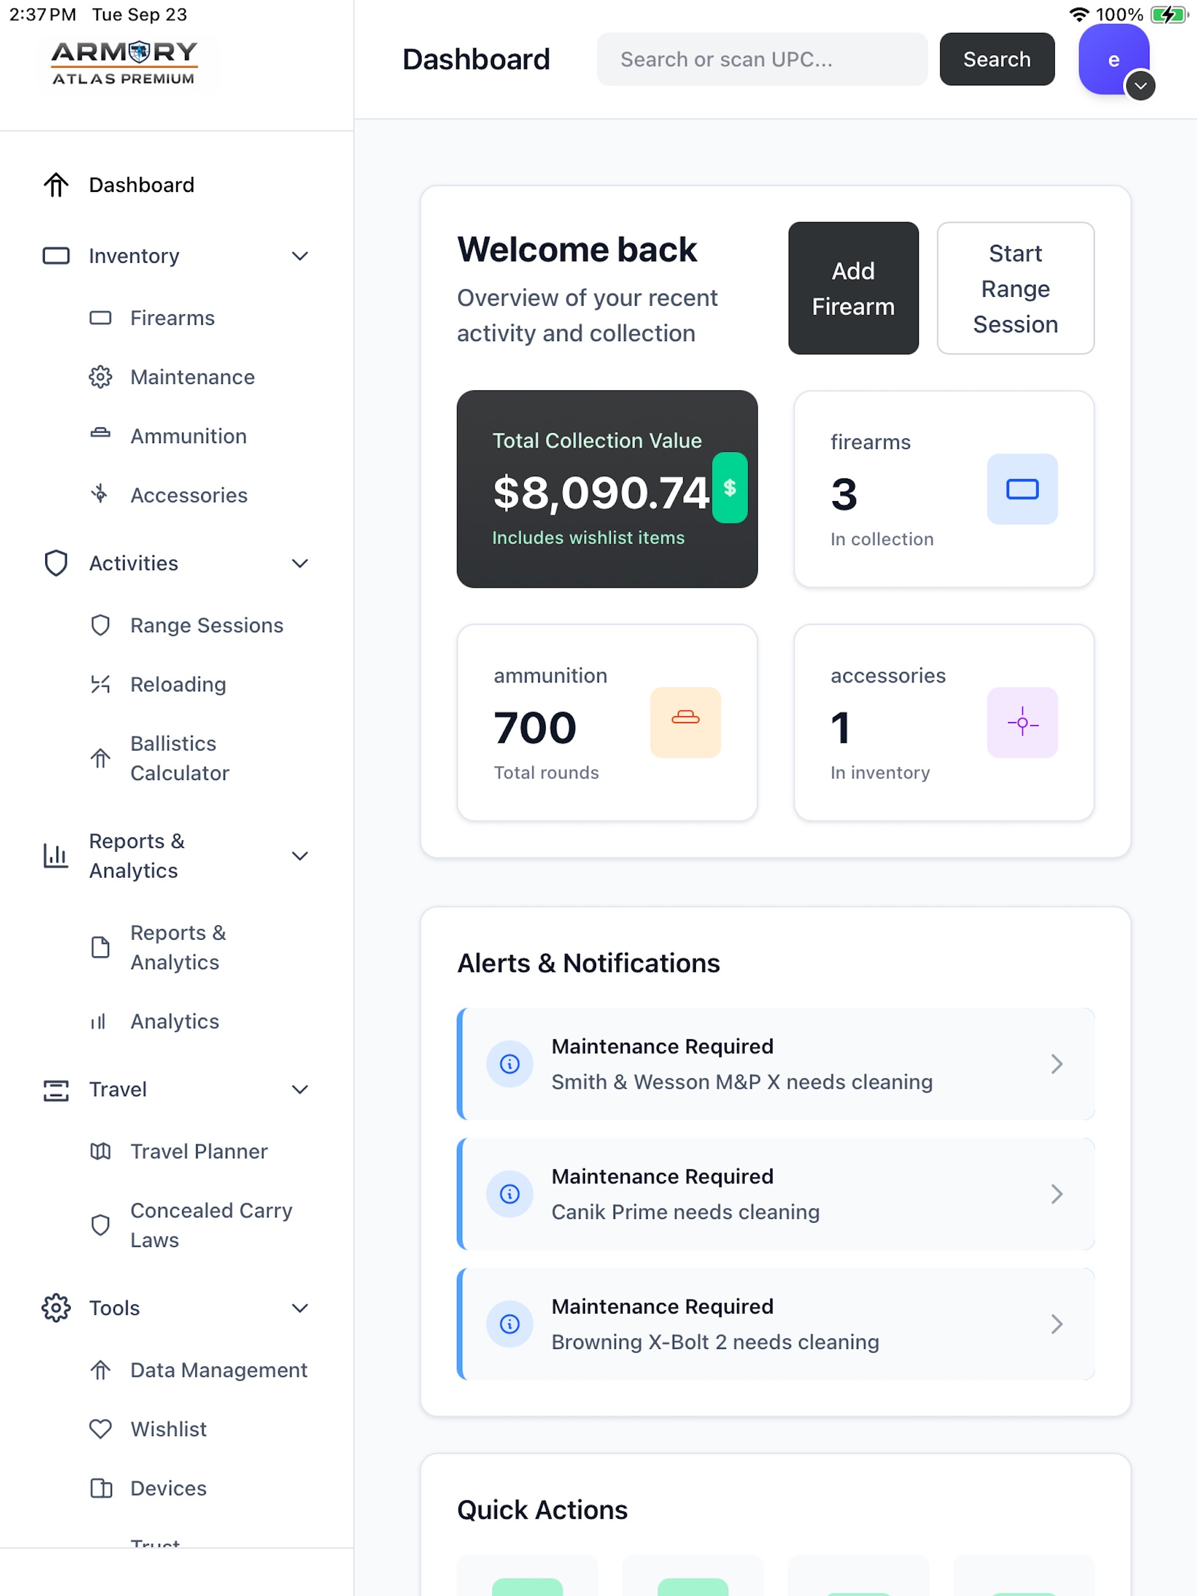1197x1596 pixels.
Task: Click the Devices icon
Action: [x=100, y=1489]
